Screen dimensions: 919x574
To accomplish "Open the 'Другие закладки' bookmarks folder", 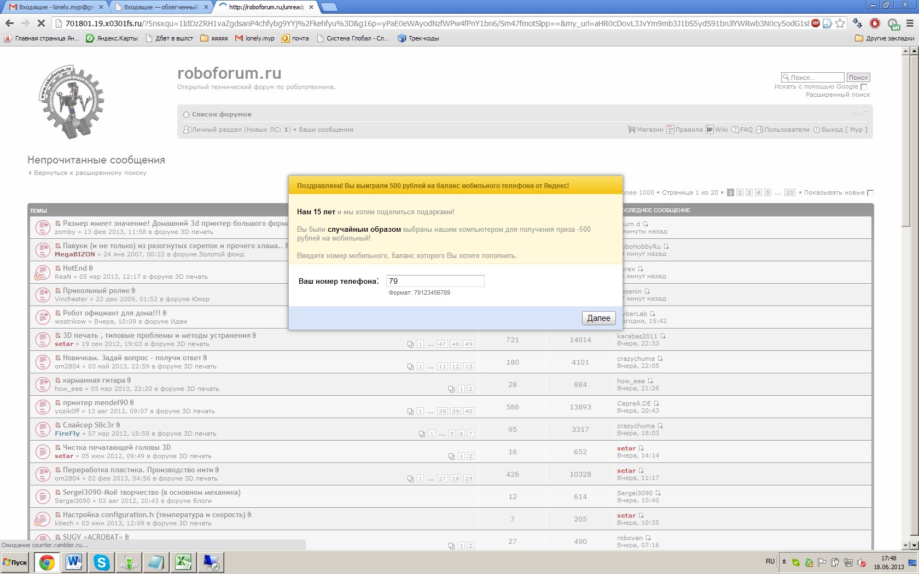I will (885, 38).
